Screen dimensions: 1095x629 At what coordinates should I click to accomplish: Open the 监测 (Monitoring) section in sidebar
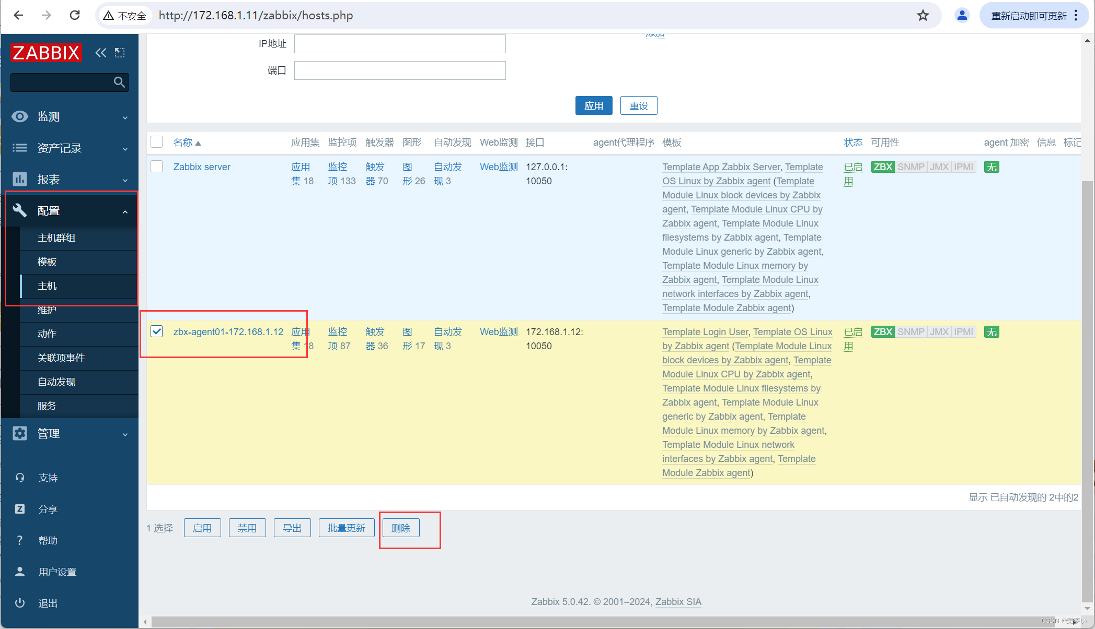coord(49,116)
